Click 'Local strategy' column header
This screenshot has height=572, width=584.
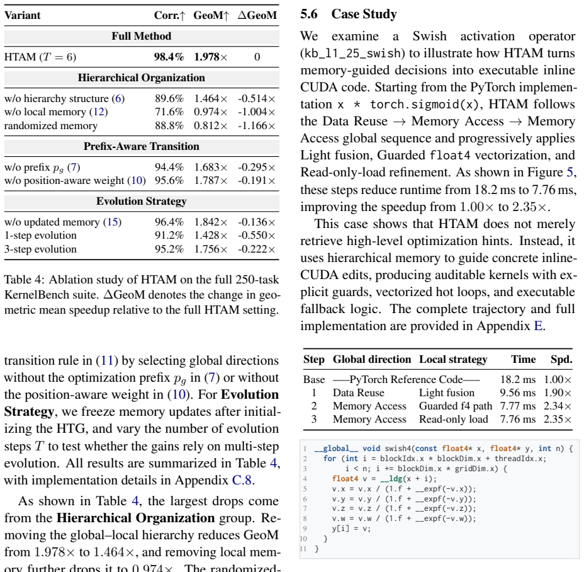click(453, 359)
